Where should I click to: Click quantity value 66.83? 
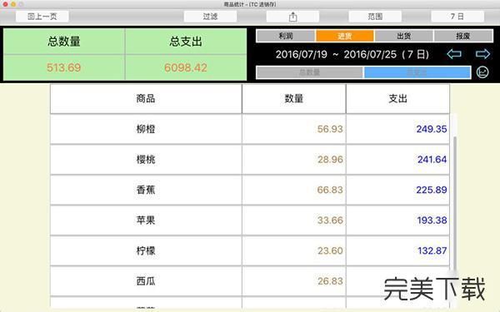click(330, 190)
